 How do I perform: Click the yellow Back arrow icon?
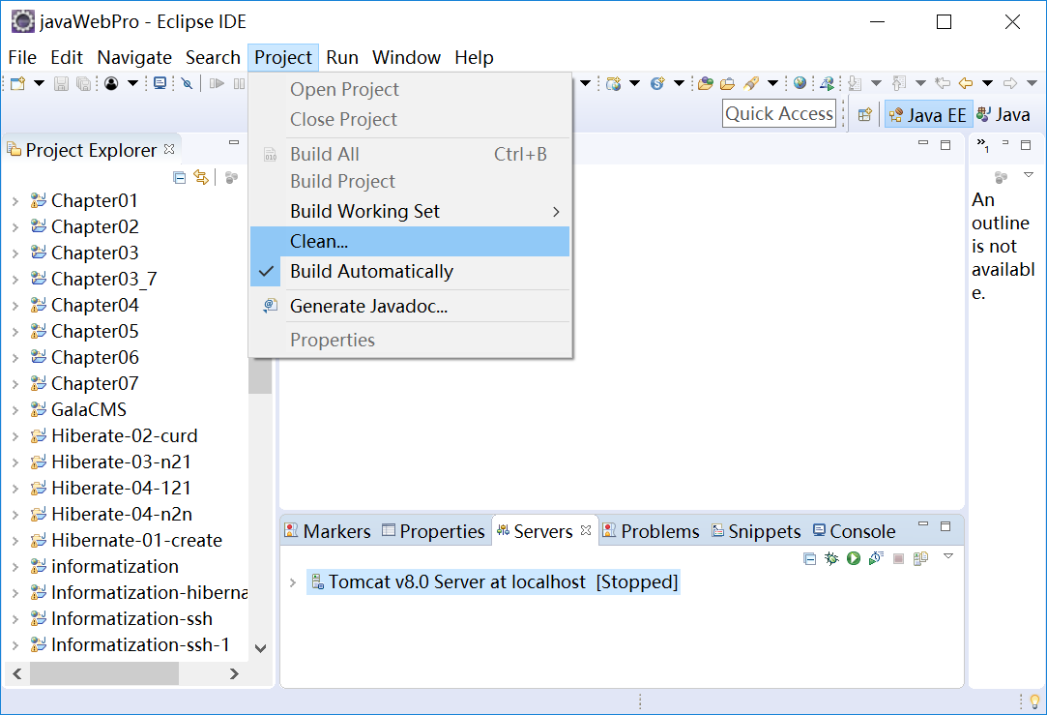pyautogui.click(x=966, y=83)
